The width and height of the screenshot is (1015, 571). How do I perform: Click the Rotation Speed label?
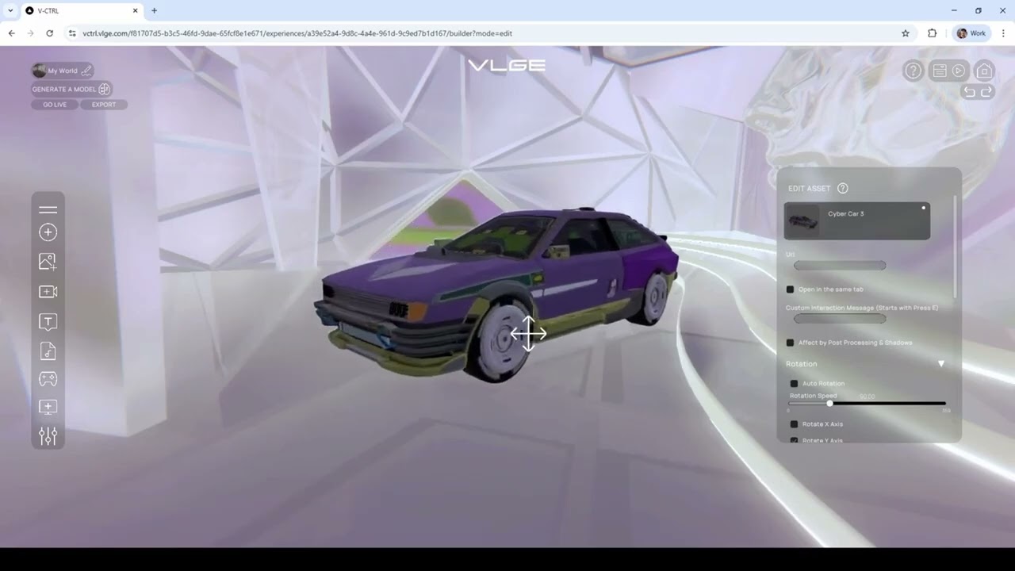(x=813, y=396)
